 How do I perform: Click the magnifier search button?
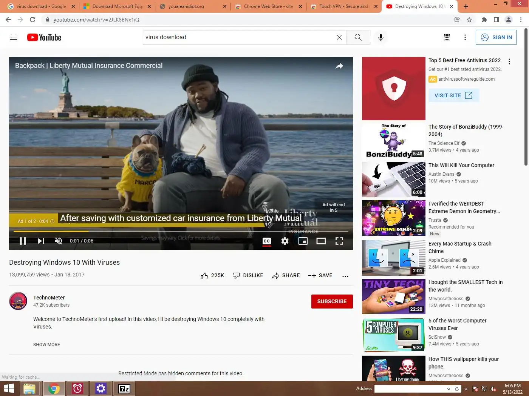(x=358, y=37)
